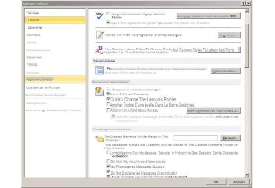Click the scrollbar up arrow
Image resolution: width=275 pixels, height=188 pixels.
coord(247,11)
